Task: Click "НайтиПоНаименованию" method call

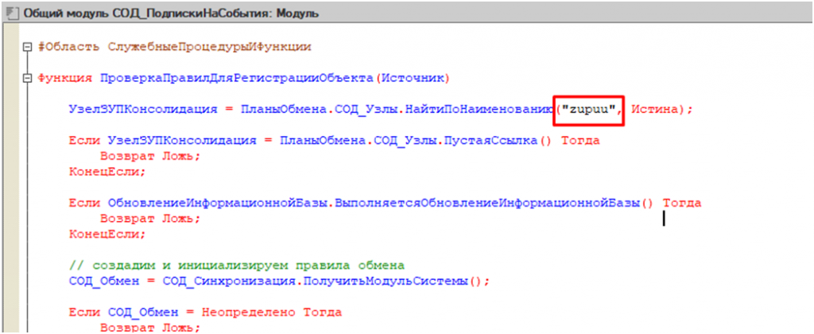Action: coord(479,110)
